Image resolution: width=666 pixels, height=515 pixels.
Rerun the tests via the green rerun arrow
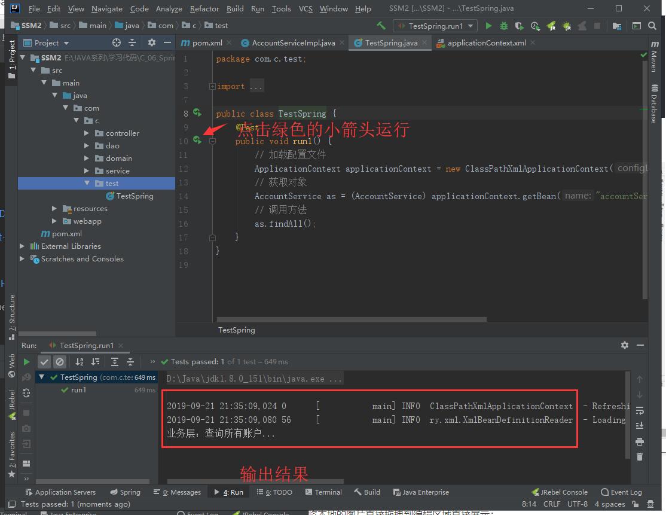coord(26,361)
